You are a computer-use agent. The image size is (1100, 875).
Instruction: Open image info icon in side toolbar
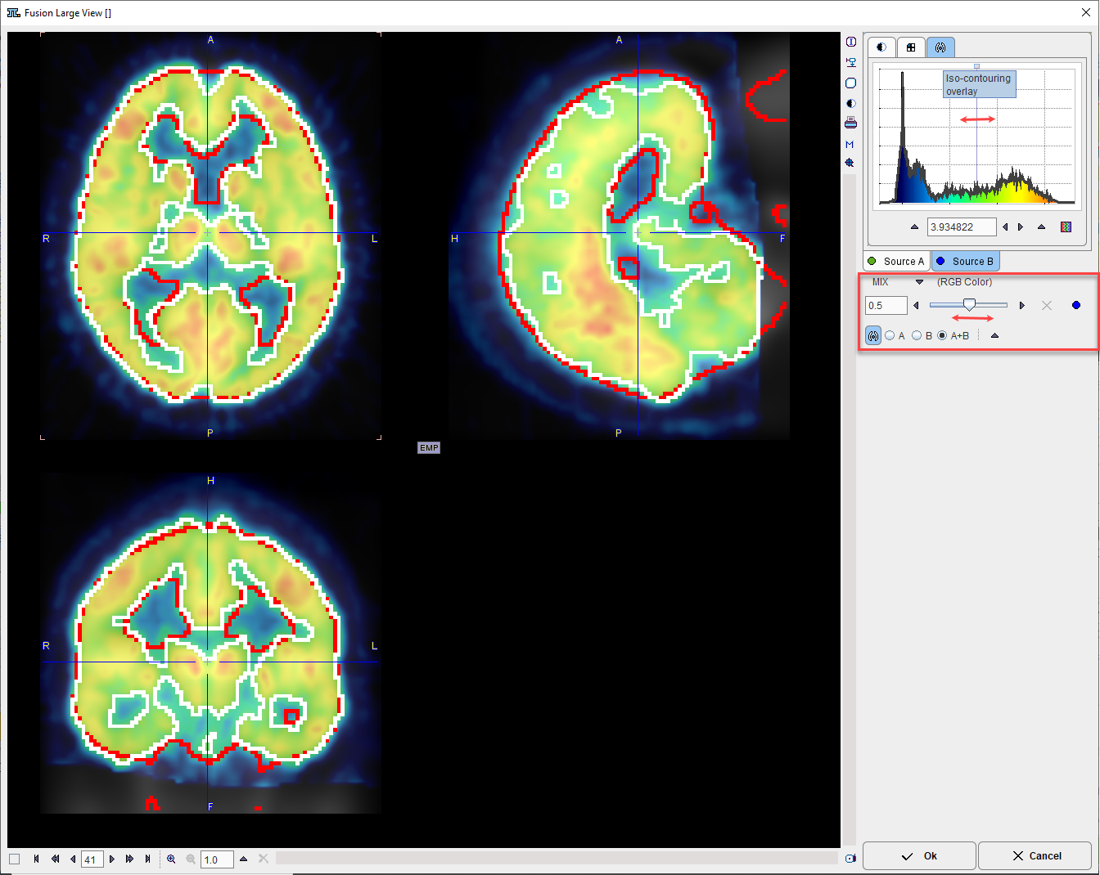[x=851, y=42]
